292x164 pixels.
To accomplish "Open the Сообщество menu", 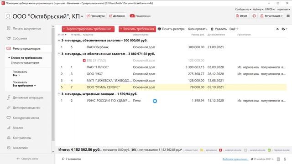I will click(243, 9).
